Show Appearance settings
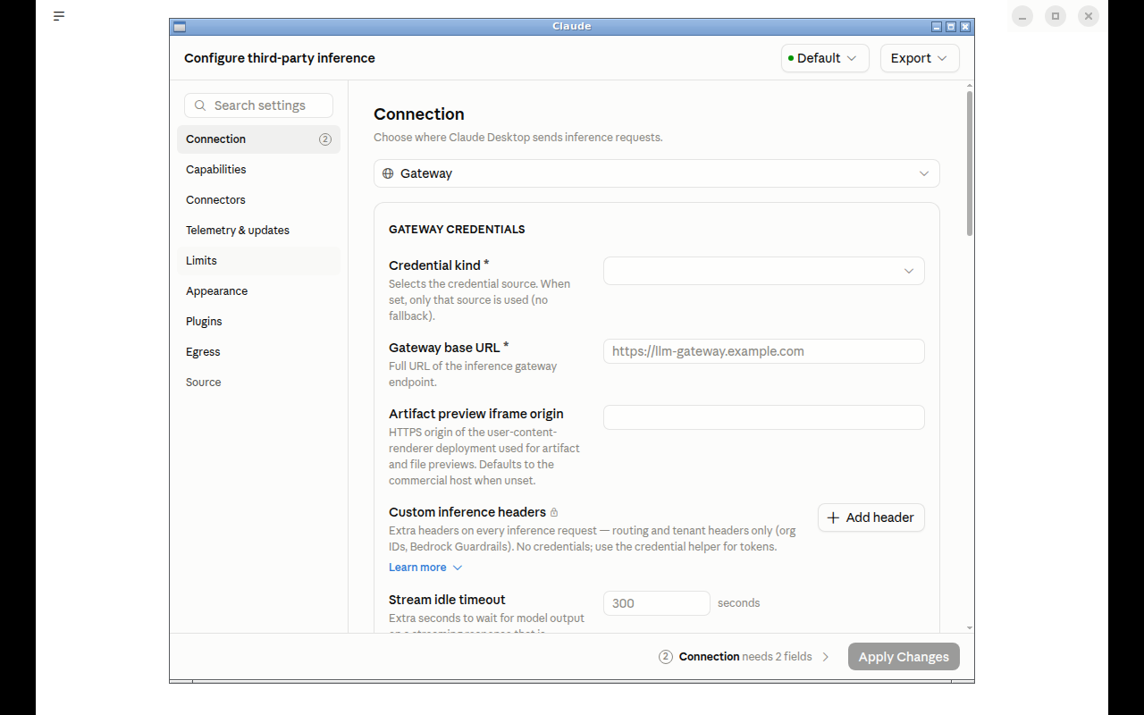The height and width of the screenshot is (715, 1144). pos(258,291)
